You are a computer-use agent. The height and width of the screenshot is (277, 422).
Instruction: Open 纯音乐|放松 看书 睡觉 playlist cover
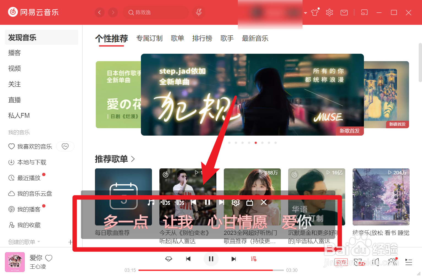click(x=381, y=197)
